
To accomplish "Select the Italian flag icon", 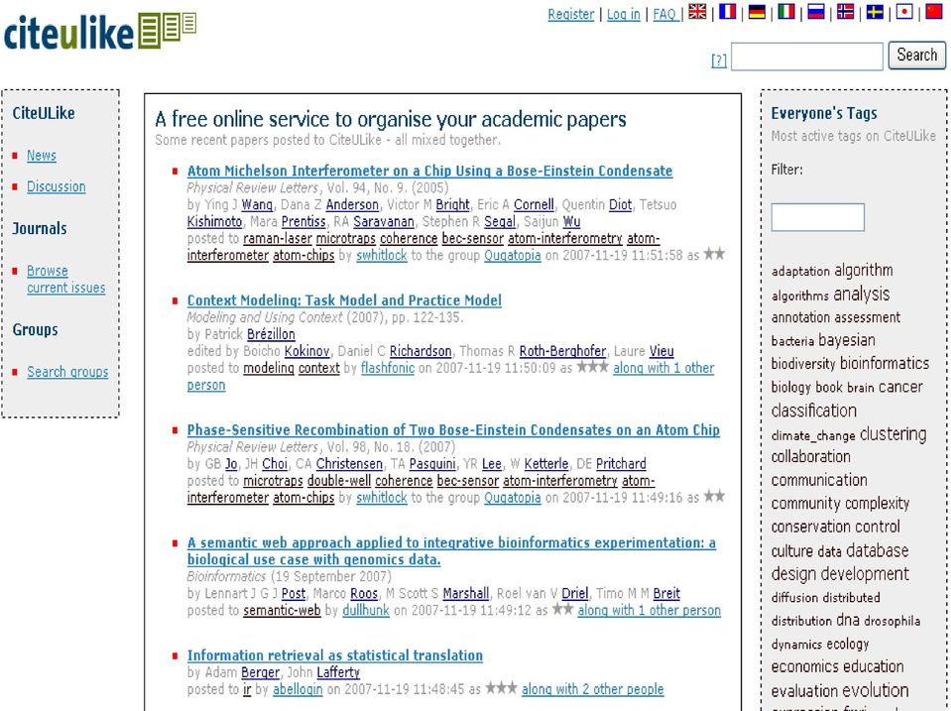I will [x=786, y=12].
